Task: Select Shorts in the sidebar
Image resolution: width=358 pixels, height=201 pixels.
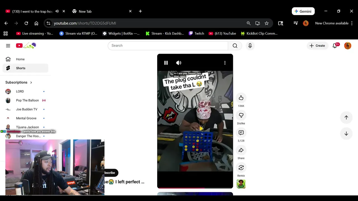Action: point(25,68)
